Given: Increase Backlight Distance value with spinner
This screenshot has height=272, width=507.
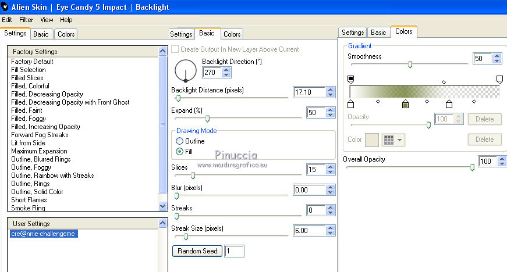Looking at the screenshot, I should 330,90.
